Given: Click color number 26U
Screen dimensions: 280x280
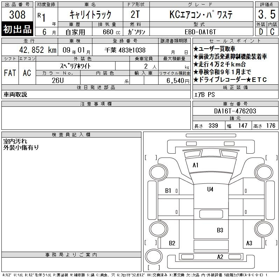Looking at the screenshot, I should [x=58, y=80].
